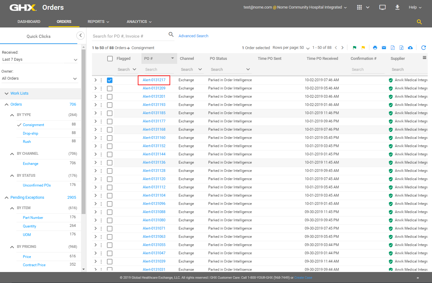Viewport: 432px width, 283px height.
Task: Click the yellow flag icon
Action: 363,48
